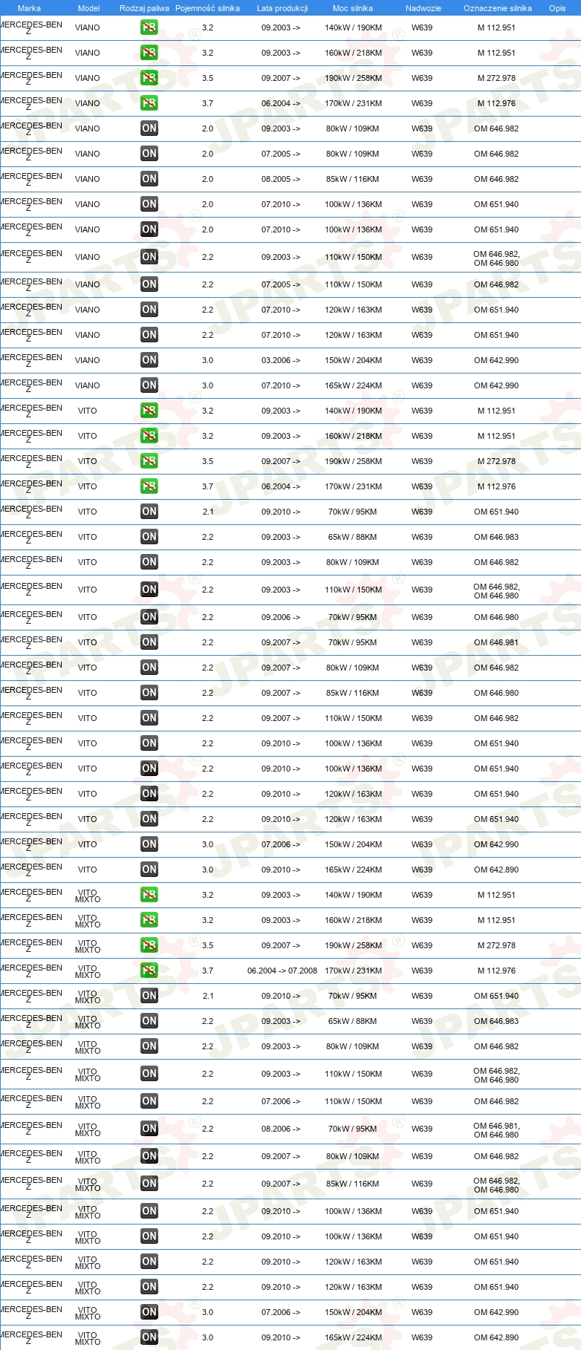The image size is (581, 1350).
Task: Click the ON icon in plain VITO 65kW / 88KM row
Action: [x=149, y=537]
